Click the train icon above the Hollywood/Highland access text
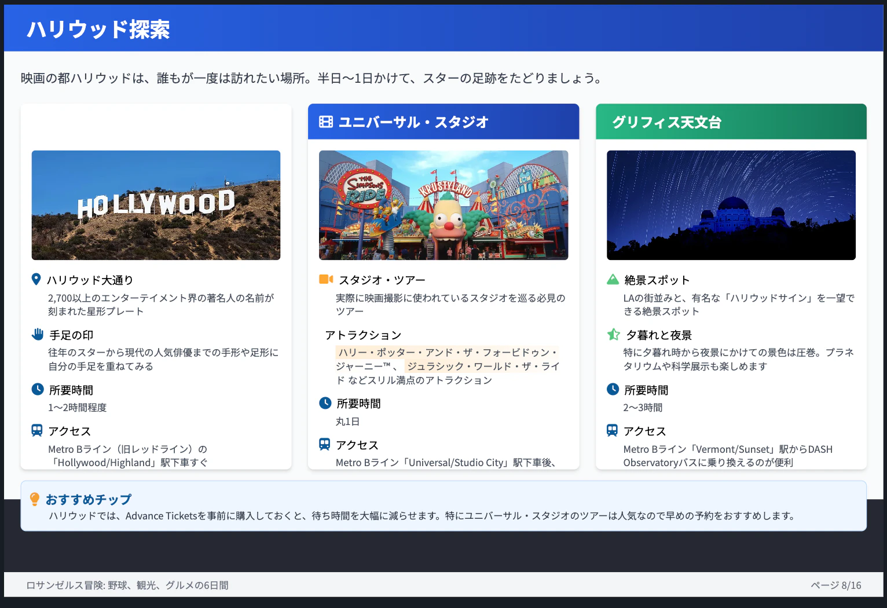This screenshot has width=887, height=608. [37, 430]
